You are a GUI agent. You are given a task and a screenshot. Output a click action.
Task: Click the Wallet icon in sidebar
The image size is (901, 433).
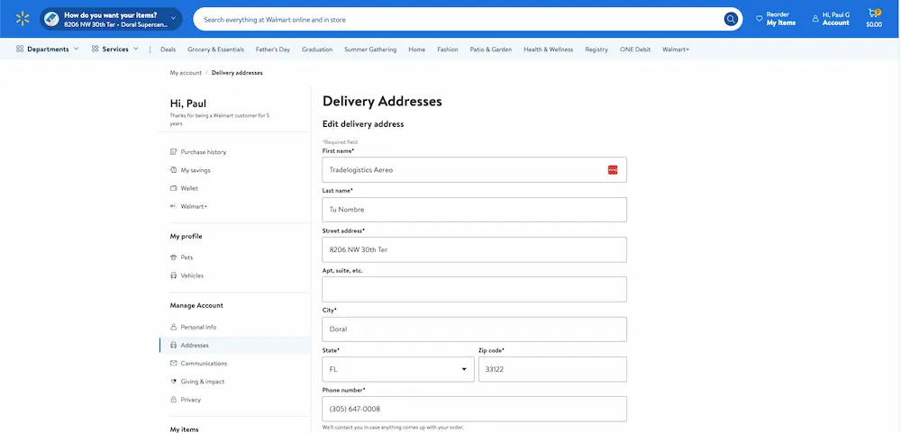174,188
